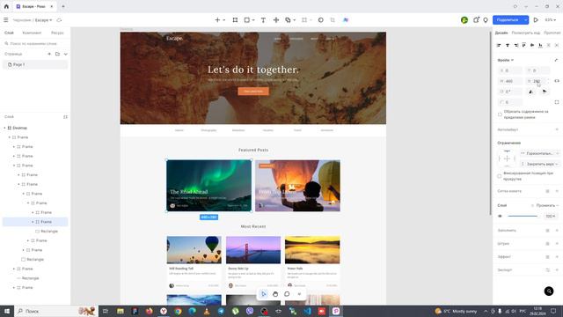Add a stroke with plus button
The image size is (563, 317).
coord(557,244)
